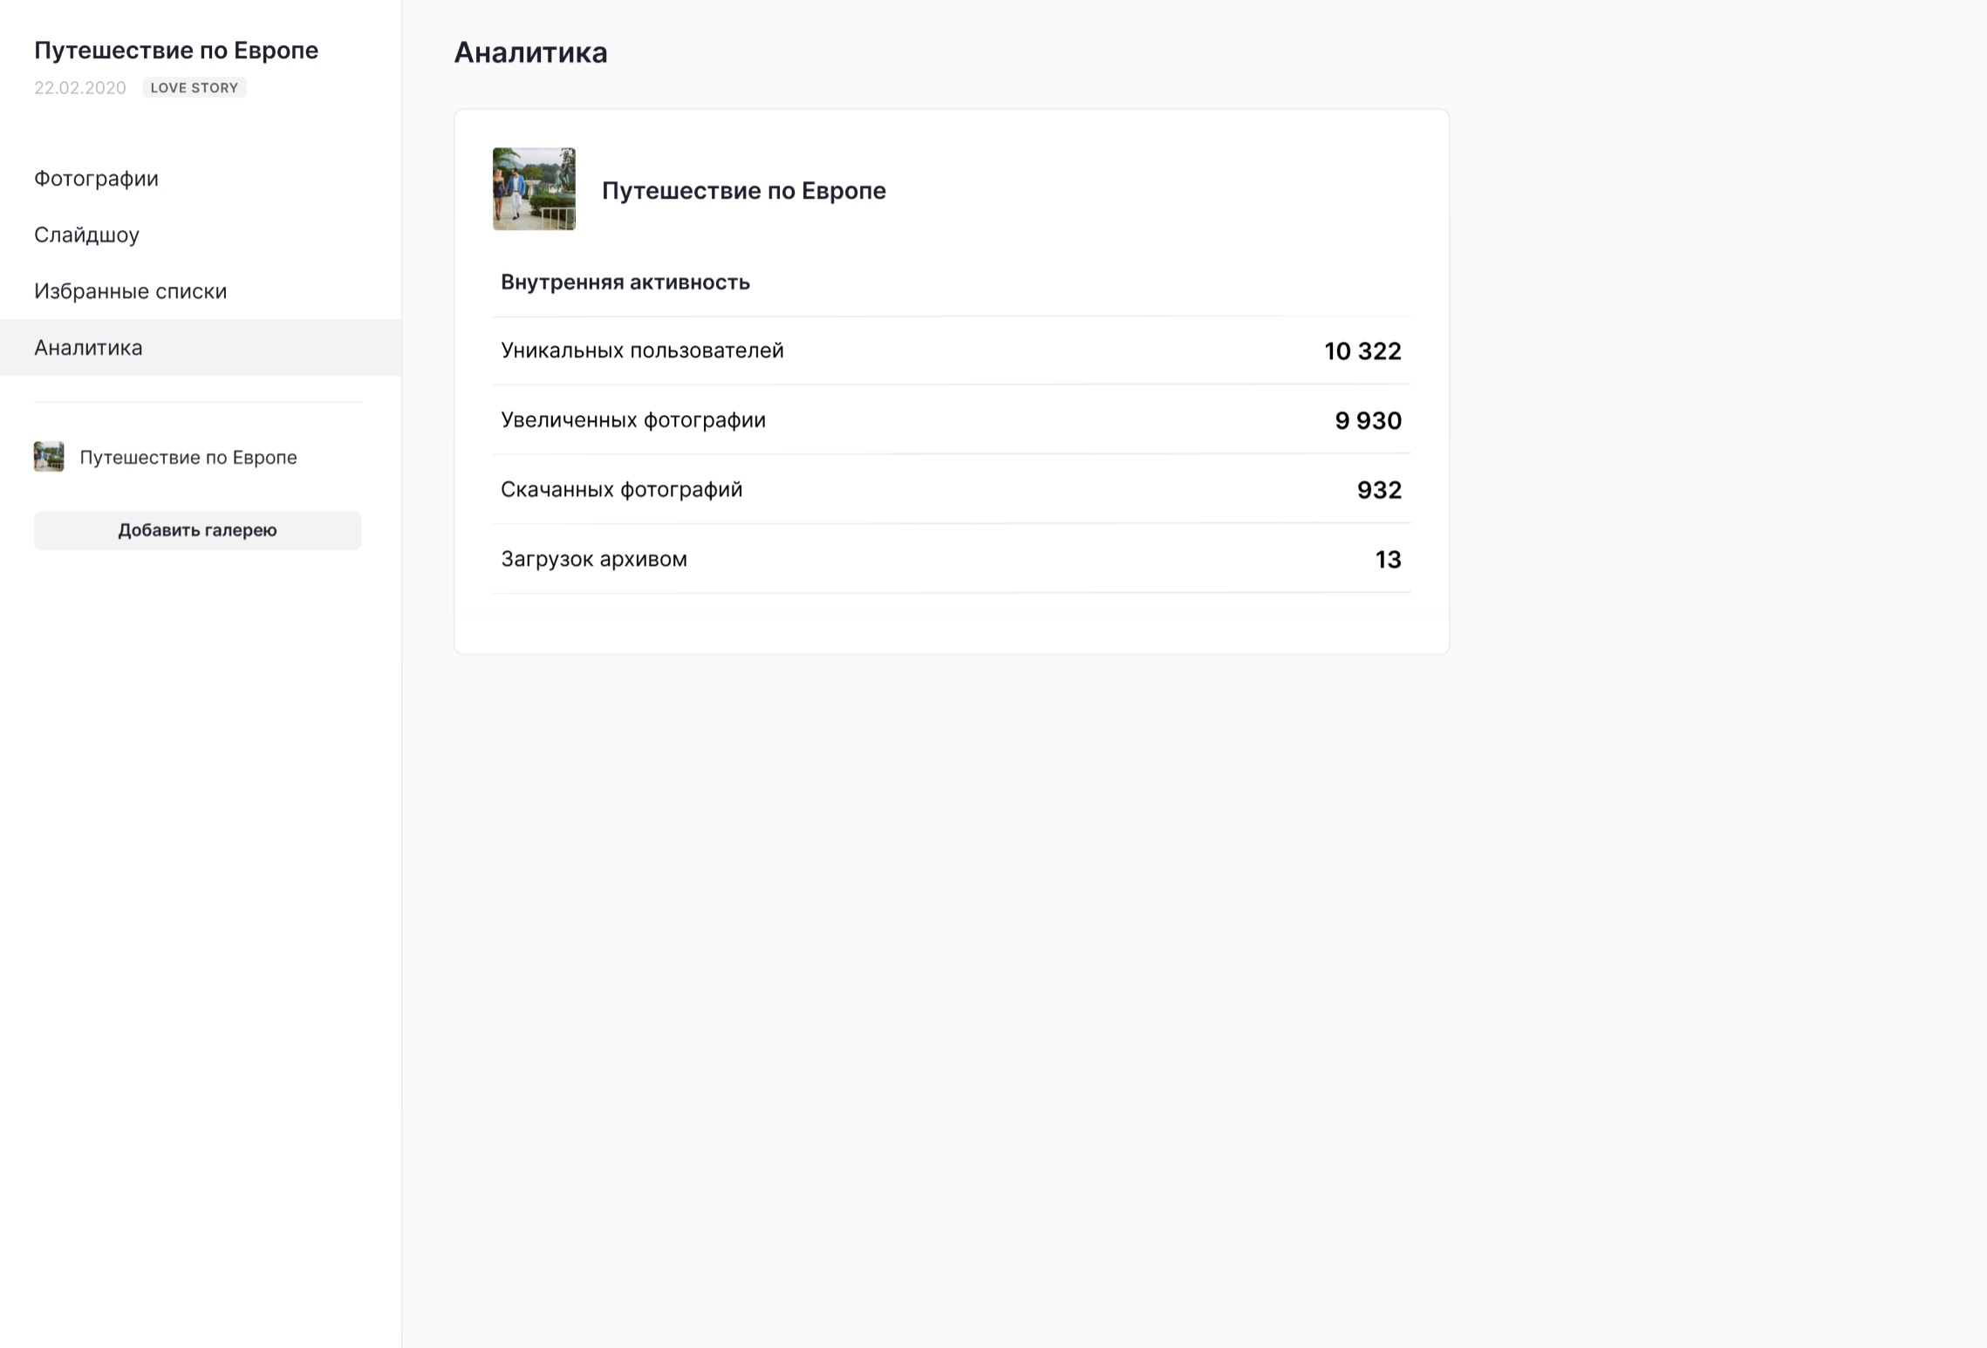This screenshot has height=1348, width=1987.
Task: Click the 932 downloaded photos value
Action: click(x=1379, y=490)
